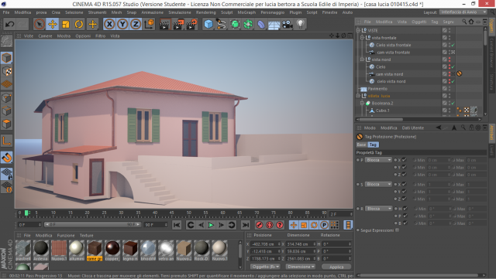Viewport: 496px width, 279px height.
Task: Open the P Blocca dropdown
Action: (378, 160)
